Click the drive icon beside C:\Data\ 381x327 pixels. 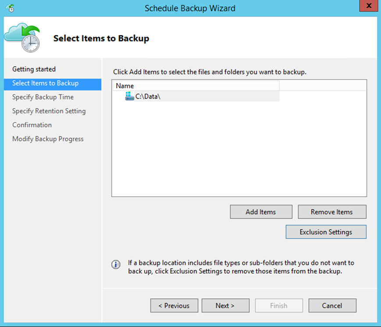(x=129, y=97)
